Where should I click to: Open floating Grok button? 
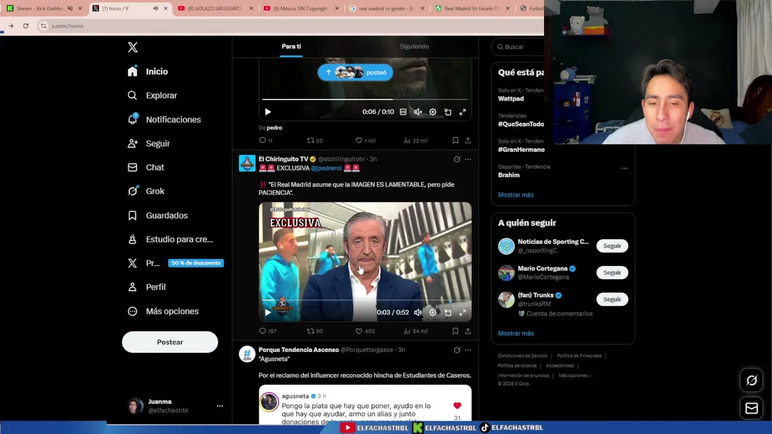pyautogui.click(x=751, y=380)
